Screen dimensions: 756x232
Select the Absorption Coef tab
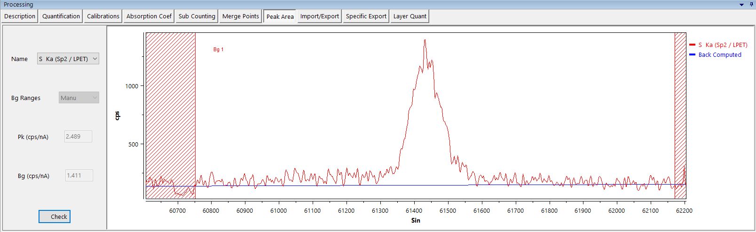click(x=149, y=16)
